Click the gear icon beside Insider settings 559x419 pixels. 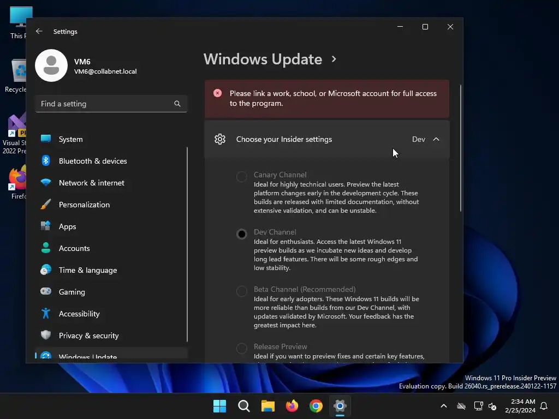[220, 139]
